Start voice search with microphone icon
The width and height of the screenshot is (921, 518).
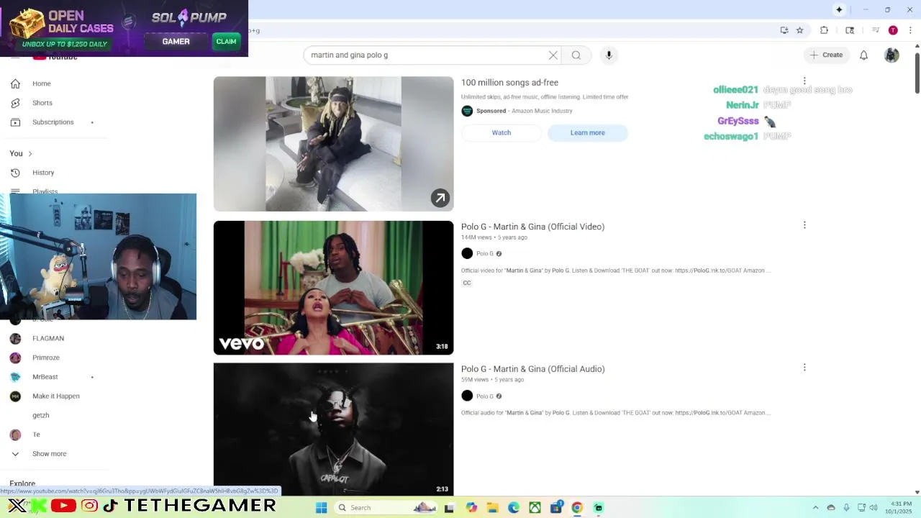click(x=609, y=55)
